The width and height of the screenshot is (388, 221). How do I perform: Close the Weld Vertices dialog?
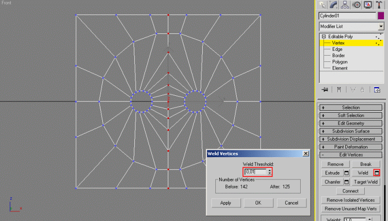tap(306, 154)
